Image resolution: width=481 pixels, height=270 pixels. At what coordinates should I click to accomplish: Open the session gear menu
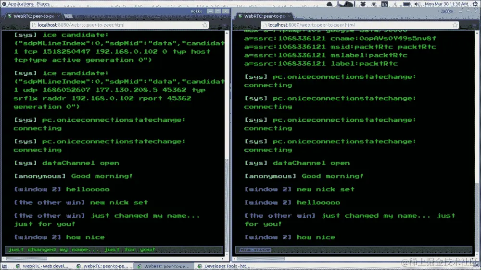[x=476, y=4]
